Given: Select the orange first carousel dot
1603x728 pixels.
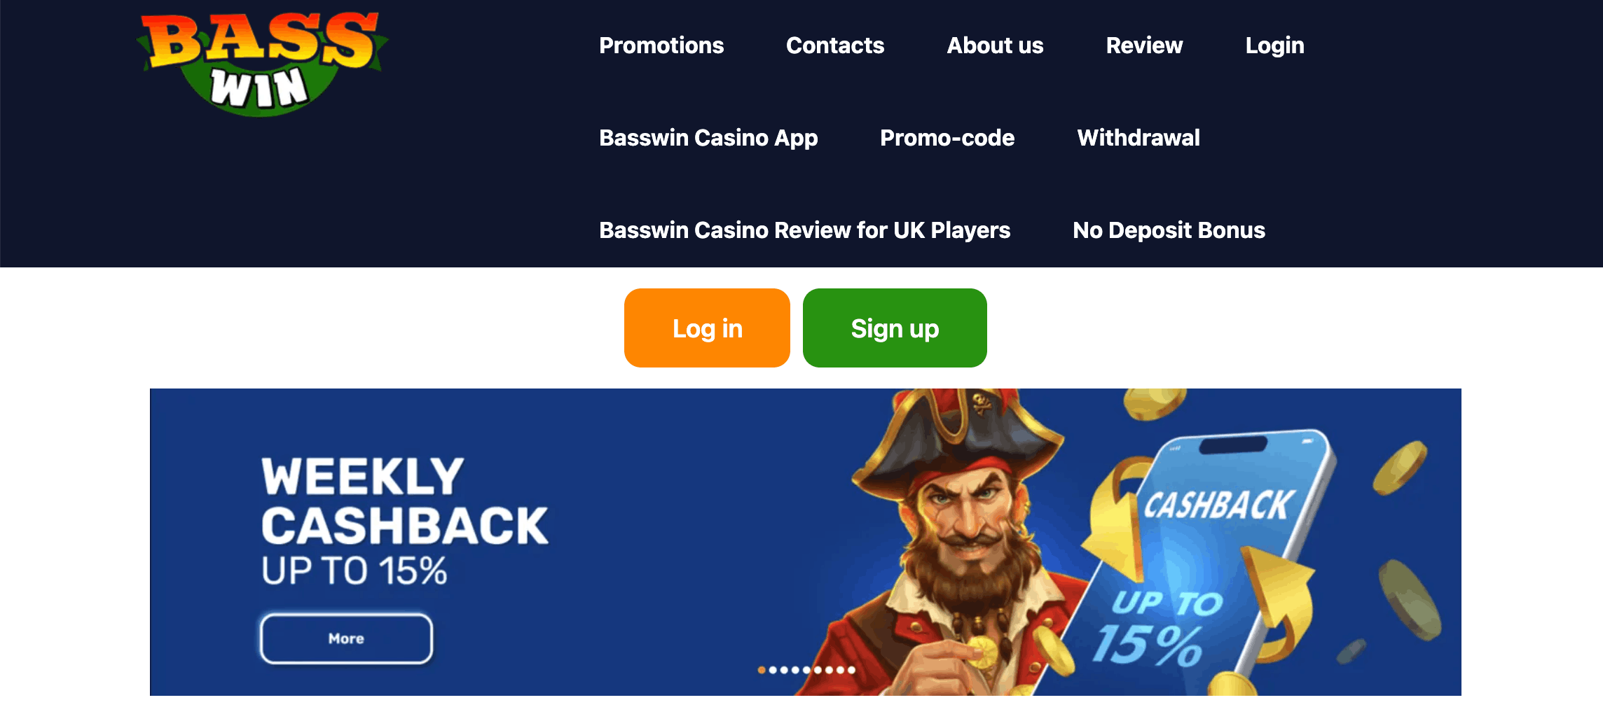Looking at the screenshot, I should coord(762,670).
